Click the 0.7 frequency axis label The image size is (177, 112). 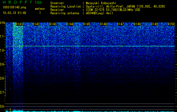[x=2, y=92]
